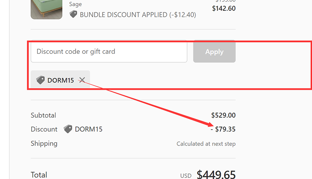
Task: Click the Discount code or gift card field
Action: (109, 51)
